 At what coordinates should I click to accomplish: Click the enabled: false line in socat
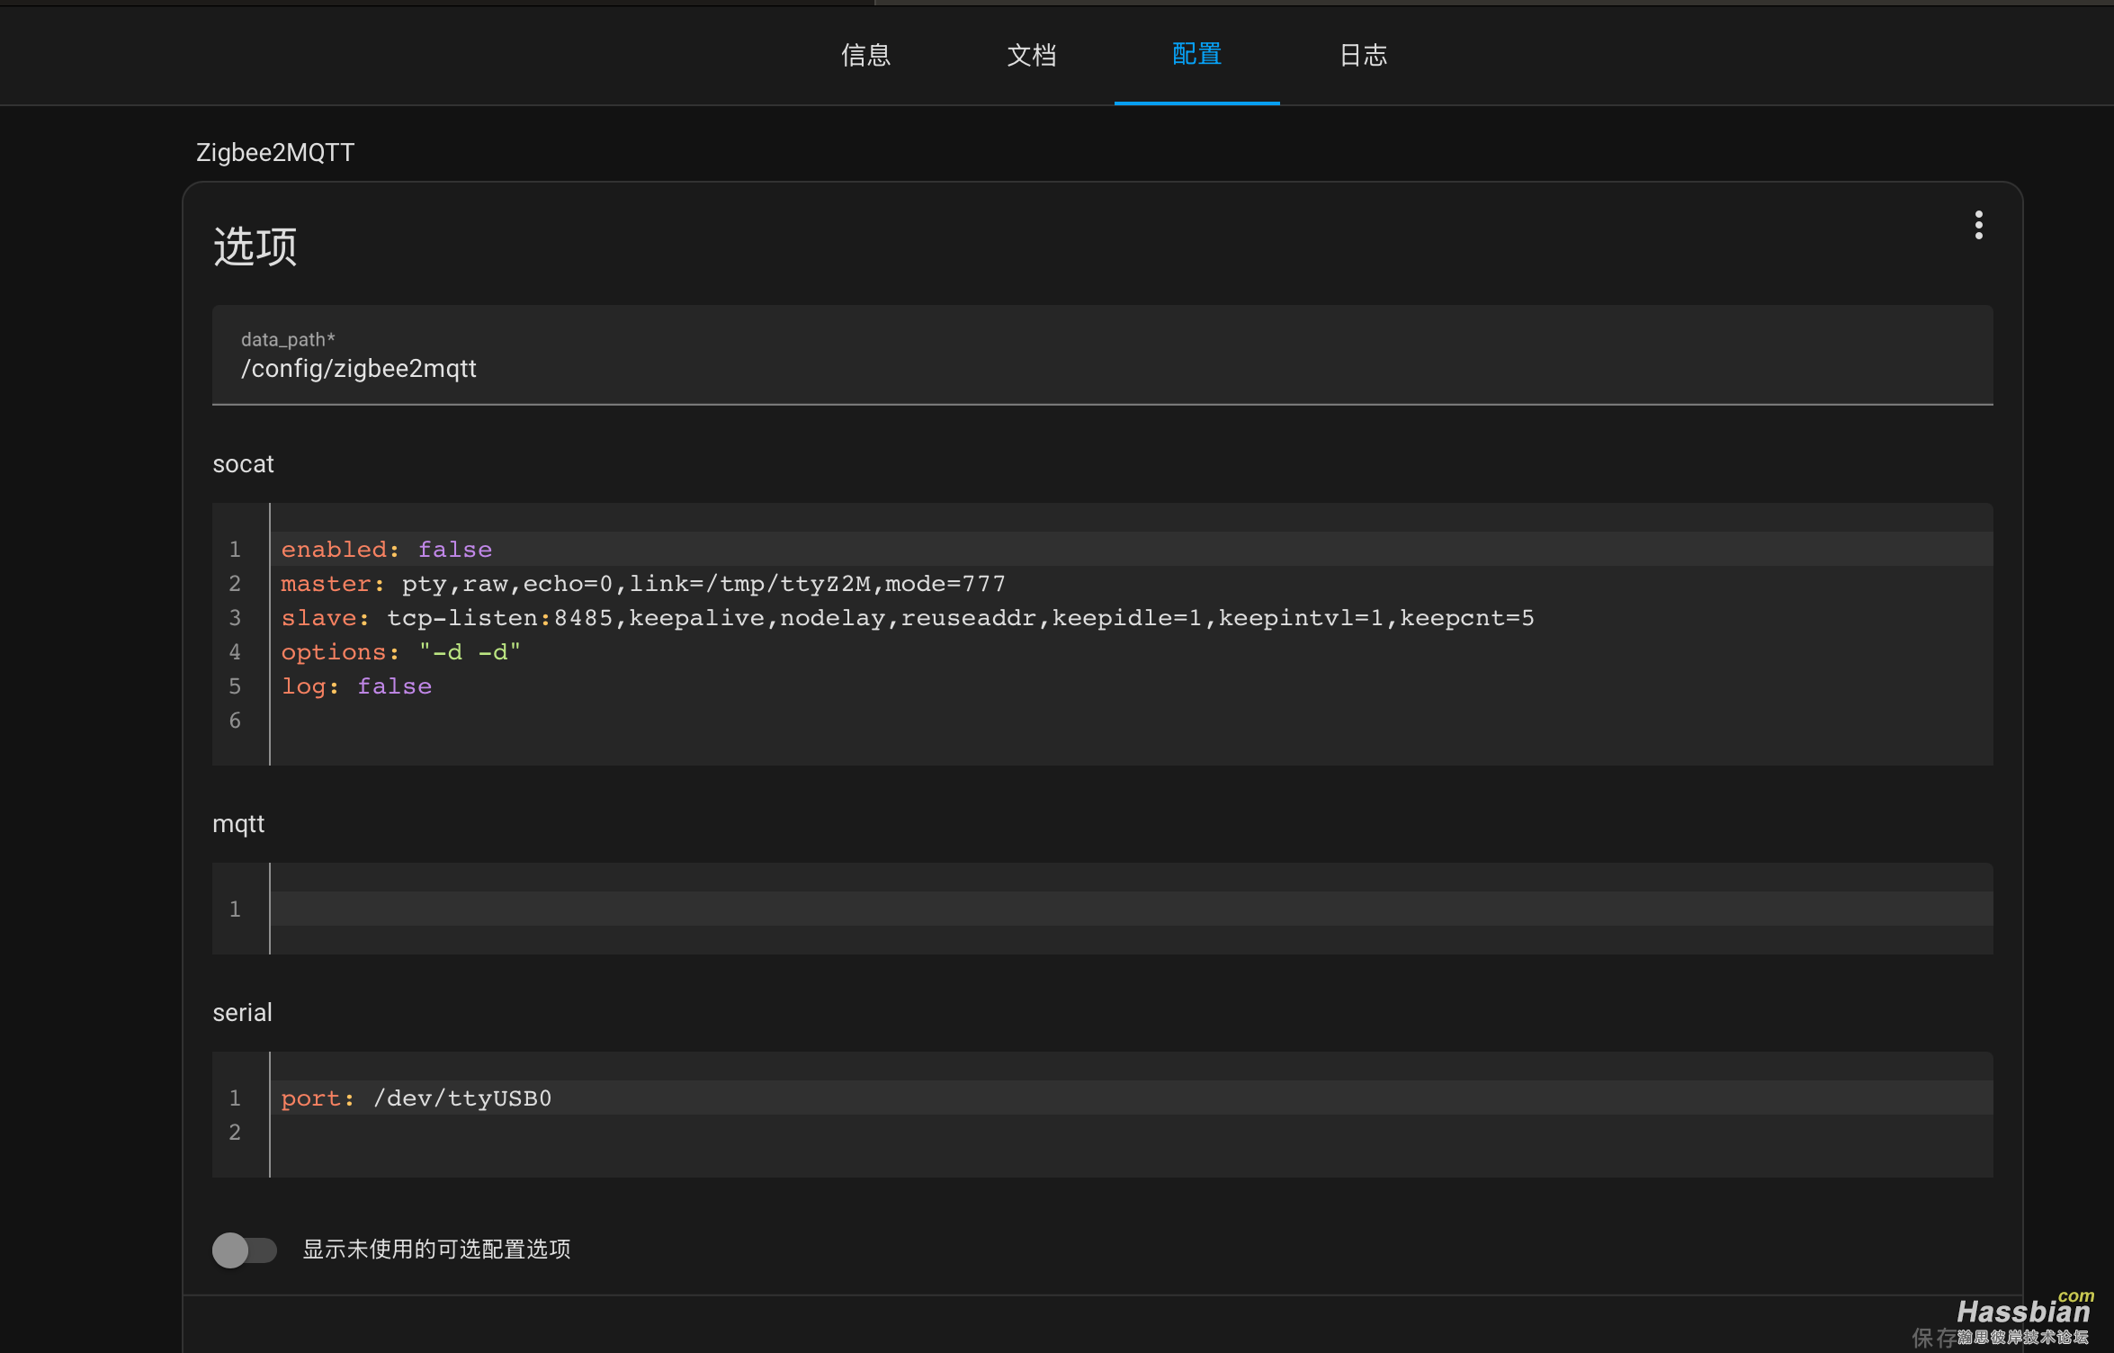[1132, 549]
